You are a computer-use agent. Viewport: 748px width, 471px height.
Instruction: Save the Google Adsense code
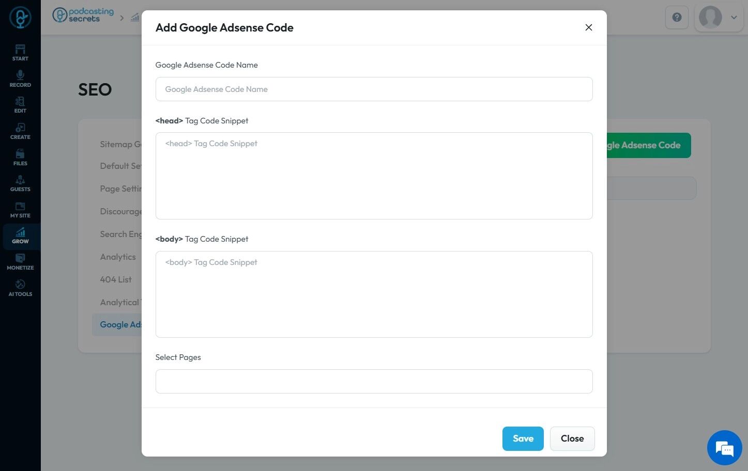523,438
